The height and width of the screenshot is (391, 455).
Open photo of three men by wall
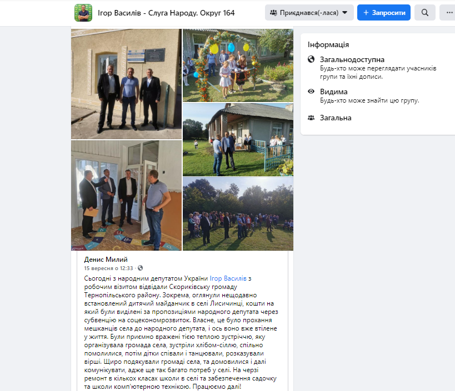pyautogui.click(x=126, y=84)
